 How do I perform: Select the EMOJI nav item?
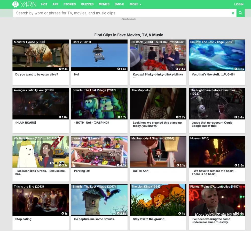[119, 4]
